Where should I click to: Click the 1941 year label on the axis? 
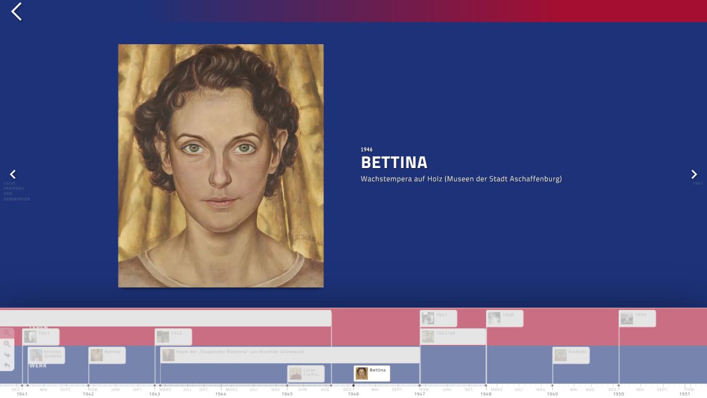22,394
